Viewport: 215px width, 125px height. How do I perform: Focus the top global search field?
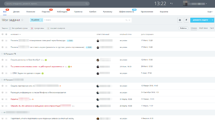point(47,4)
